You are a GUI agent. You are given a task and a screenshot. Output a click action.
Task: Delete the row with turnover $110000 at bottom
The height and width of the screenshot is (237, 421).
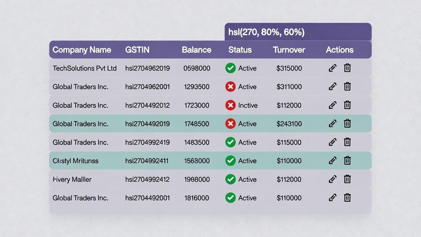tap(347, 197)
